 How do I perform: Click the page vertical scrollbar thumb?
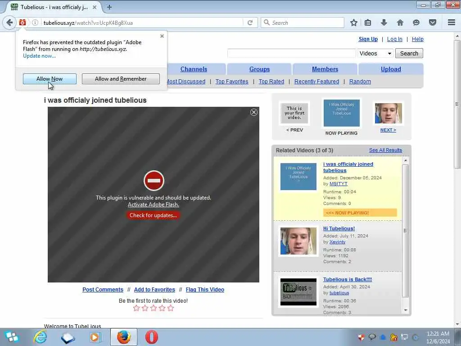[457, 104]
